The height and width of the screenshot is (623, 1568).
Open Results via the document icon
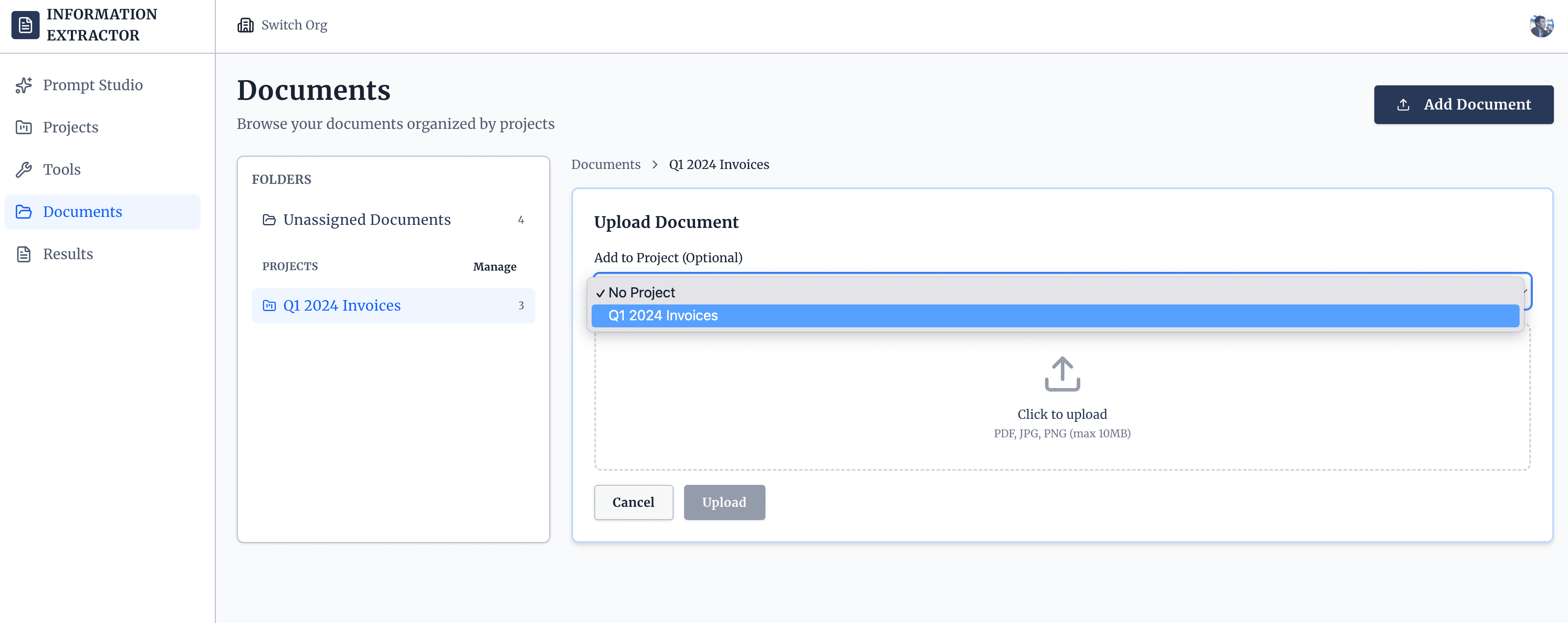[x=23, y=254]
